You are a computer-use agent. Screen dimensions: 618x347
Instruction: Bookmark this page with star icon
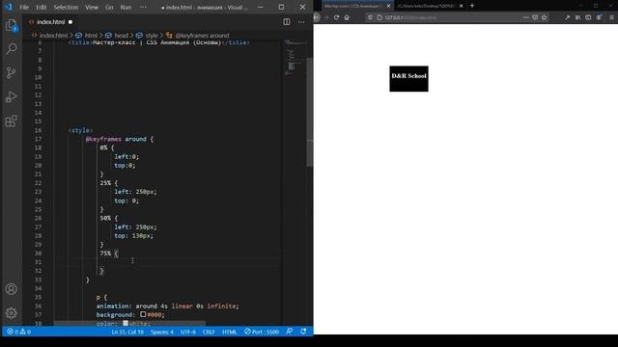click(x=545, y=17)
